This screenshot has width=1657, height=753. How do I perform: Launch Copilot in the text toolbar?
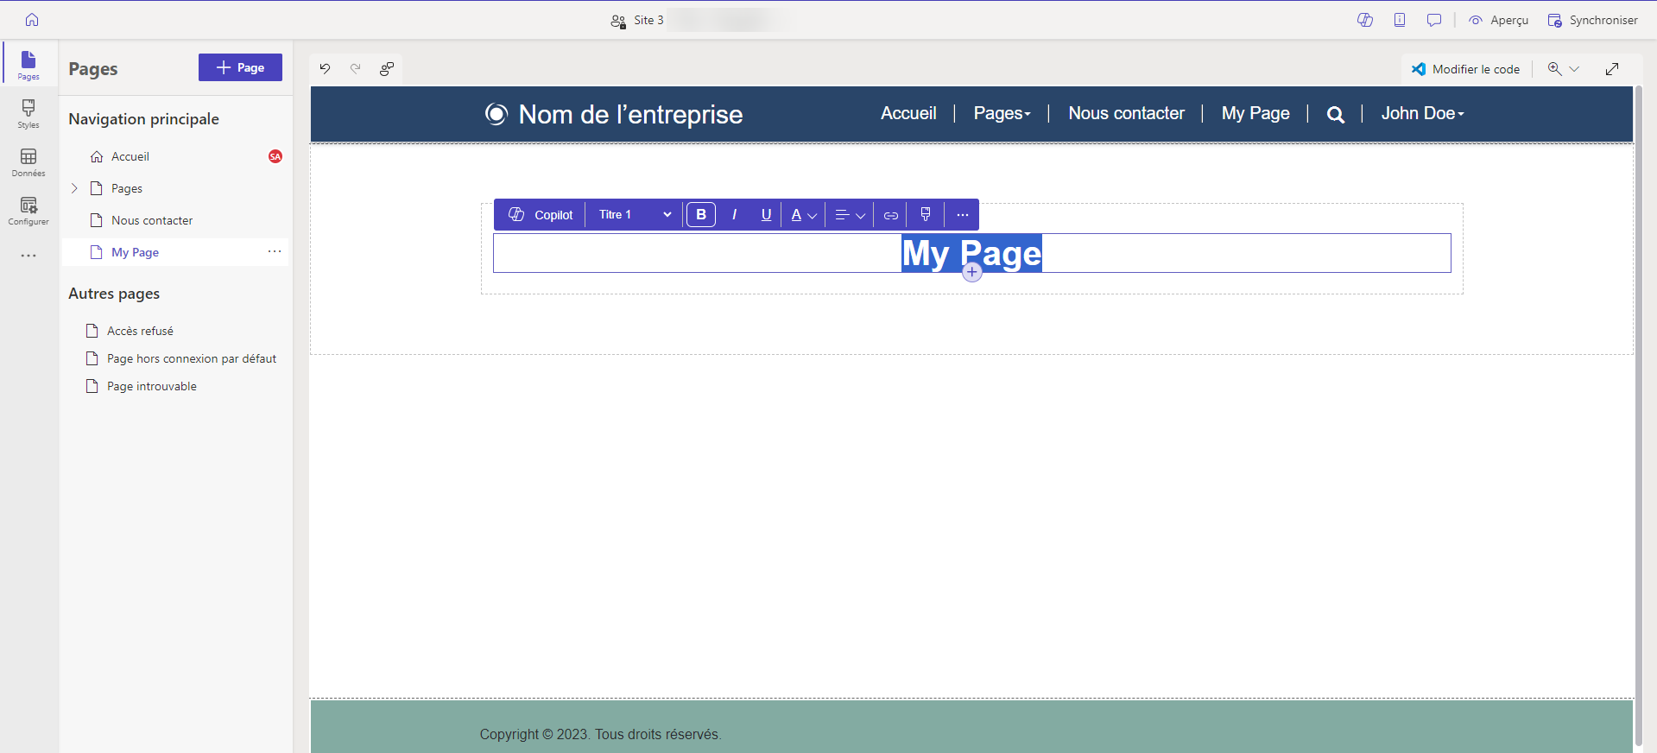[541, 215]
